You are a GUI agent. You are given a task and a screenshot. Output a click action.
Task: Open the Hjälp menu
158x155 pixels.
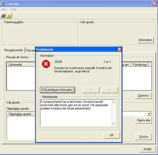tap(14, 9)
